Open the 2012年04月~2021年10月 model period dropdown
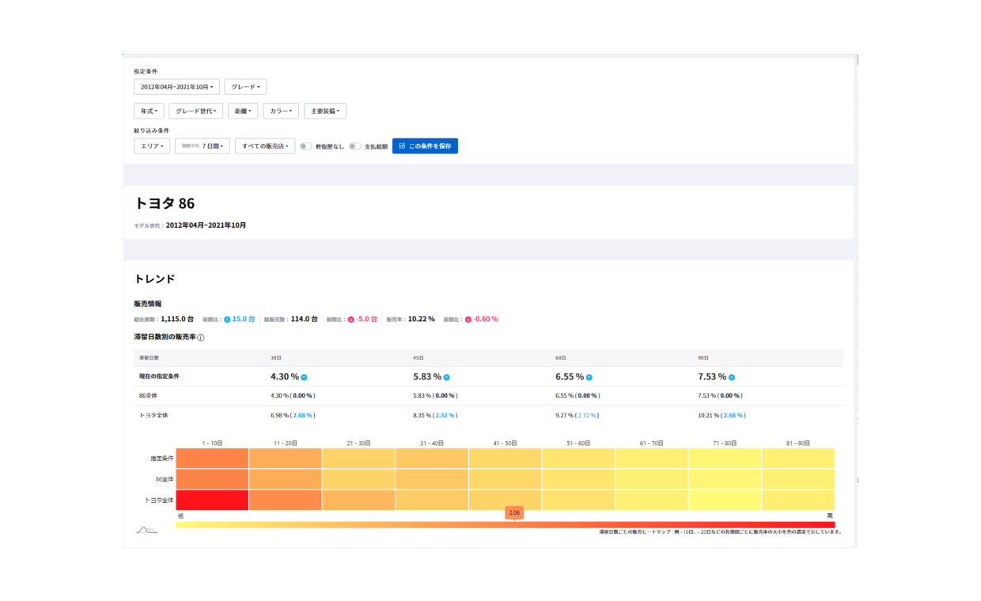Viewport: 981px width, 601px height. 177,87
